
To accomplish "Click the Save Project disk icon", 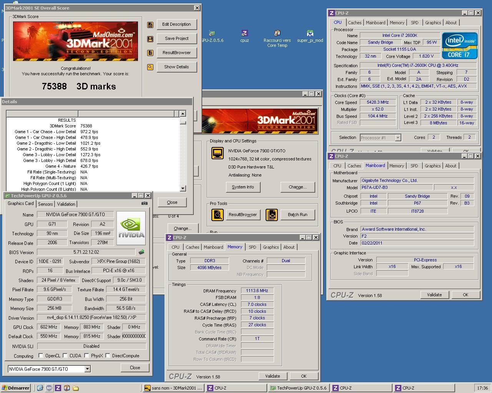I will [150, 39].
